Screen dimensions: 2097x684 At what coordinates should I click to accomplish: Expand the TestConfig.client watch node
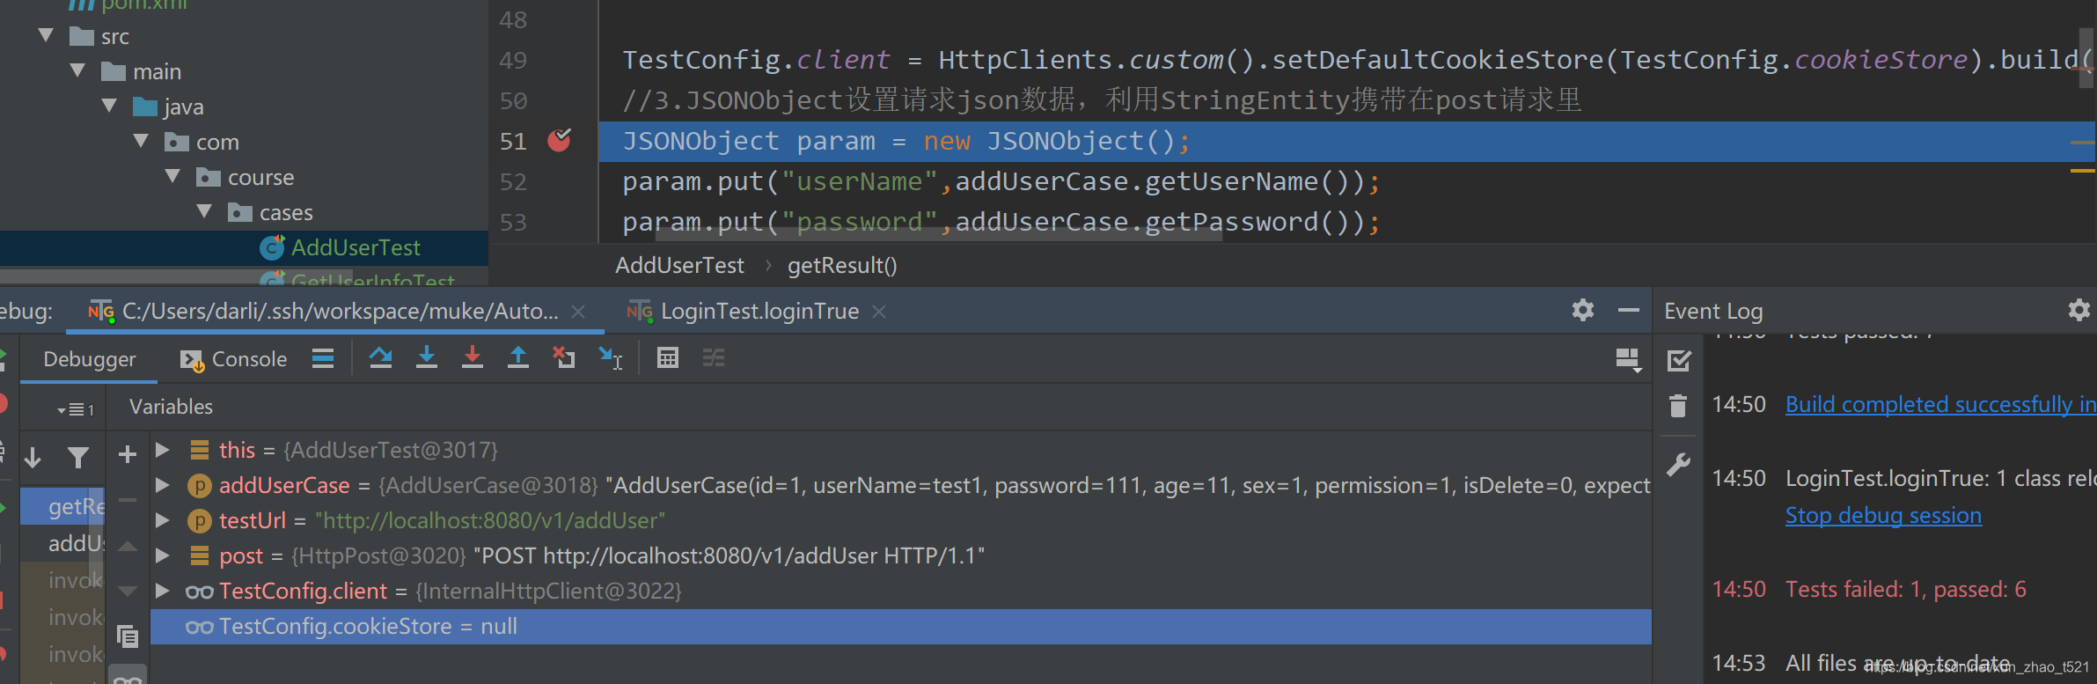click(162, 591)
